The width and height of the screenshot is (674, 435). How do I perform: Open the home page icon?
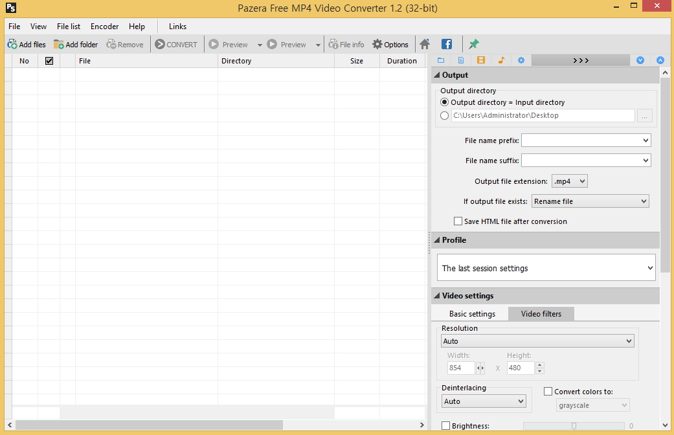tap(425, 45)
